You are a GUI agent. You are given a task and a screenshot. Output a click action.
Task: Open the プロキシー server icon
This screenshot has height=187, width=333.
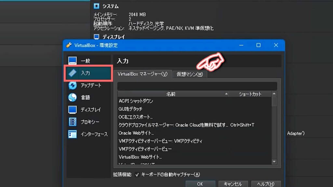73,122
